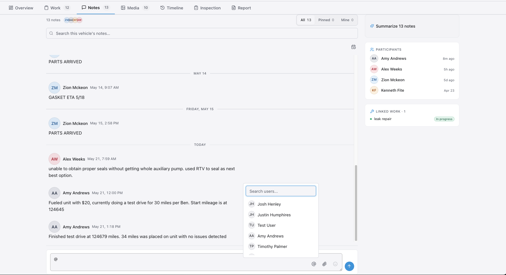Open the leak repair linked work item

click(x=383, y=119)
